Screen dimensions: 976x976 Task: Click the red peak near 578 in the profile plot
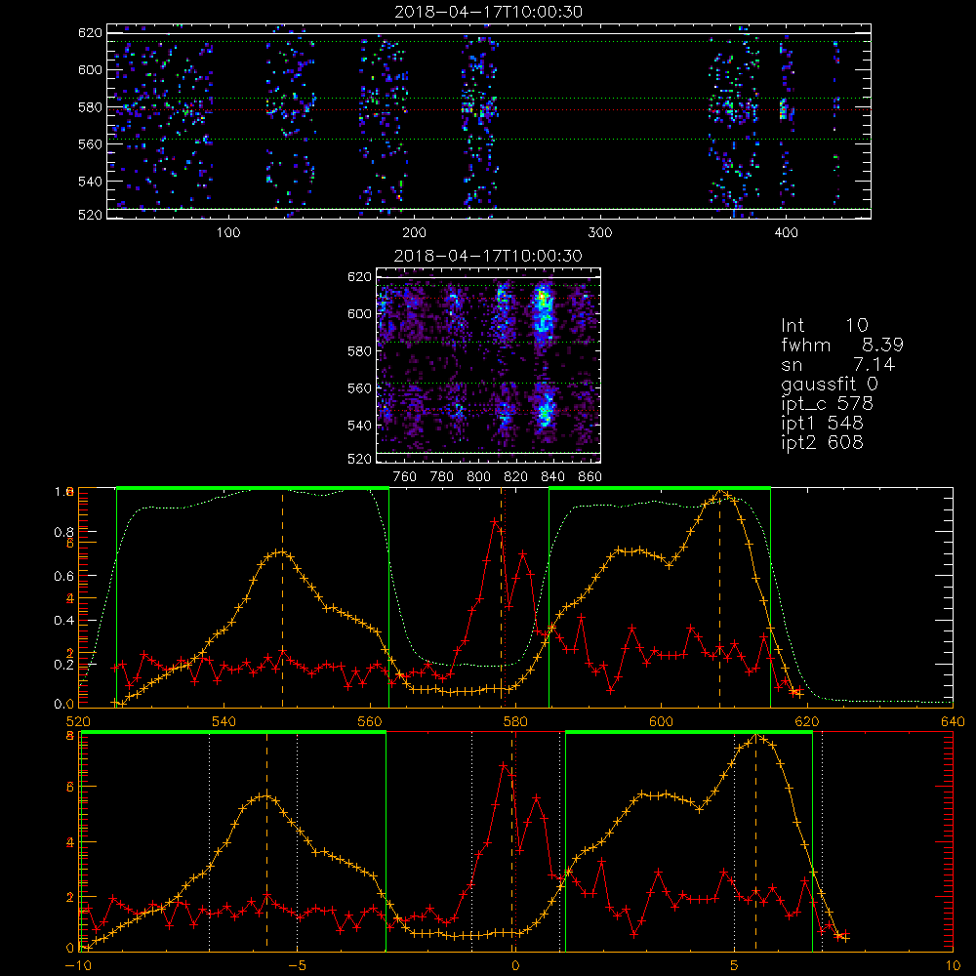[x=496, y=521]
